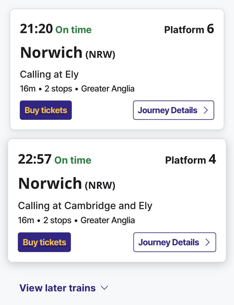This screenshot has height=305, width=234.
Task: Buy tickets for the 22:57 Norwich train
Action: (x=44, y=242)
